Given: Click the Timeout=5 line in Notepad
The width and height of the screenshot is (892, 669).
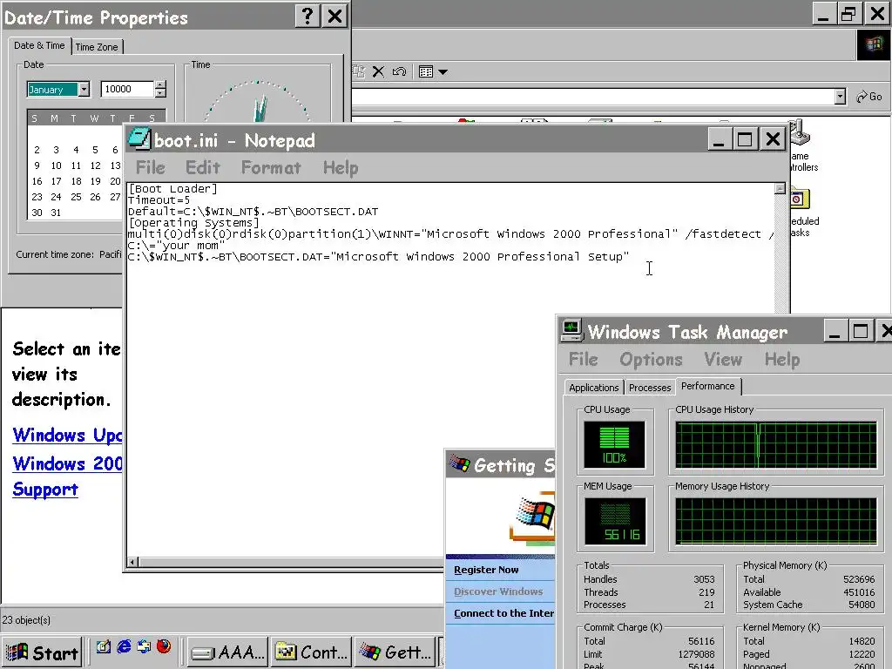Looking at the screenshot, I should (159, 200).
